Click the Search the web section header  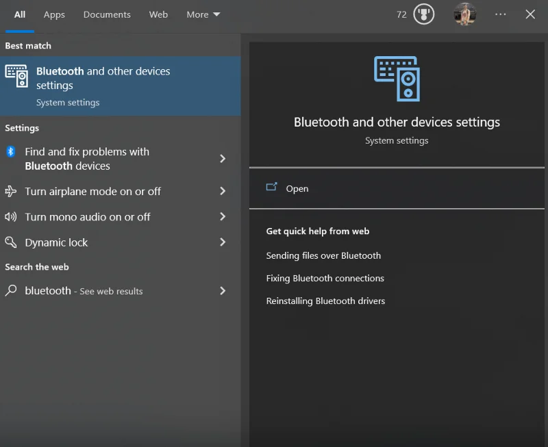coord(37,267)
